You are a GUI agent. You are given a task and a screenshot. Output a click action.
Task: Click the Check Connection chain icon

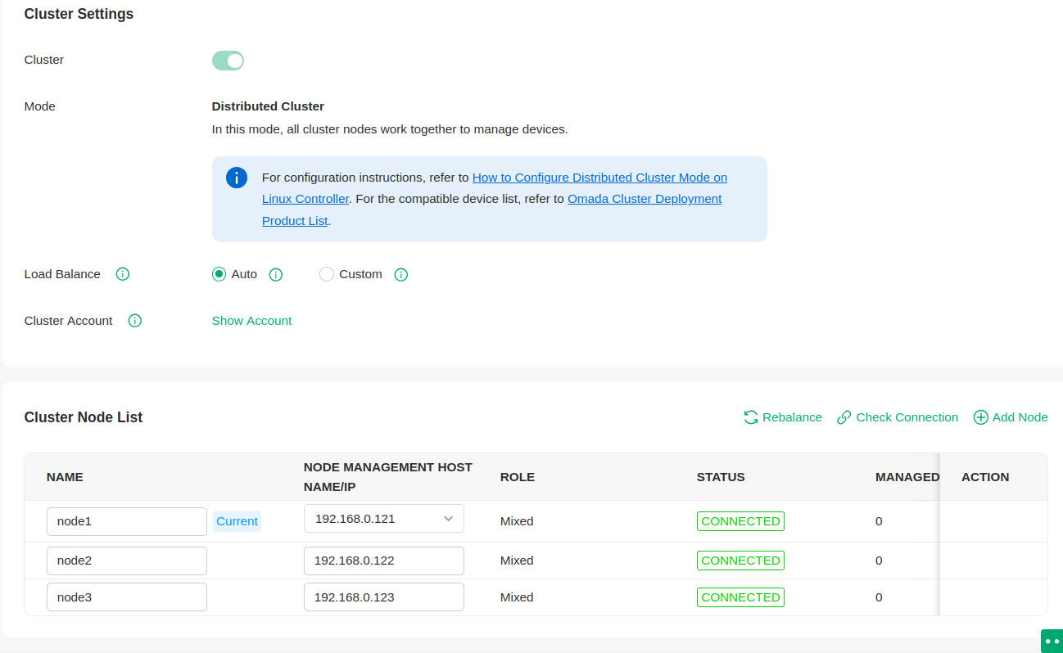tap(844, 417)
